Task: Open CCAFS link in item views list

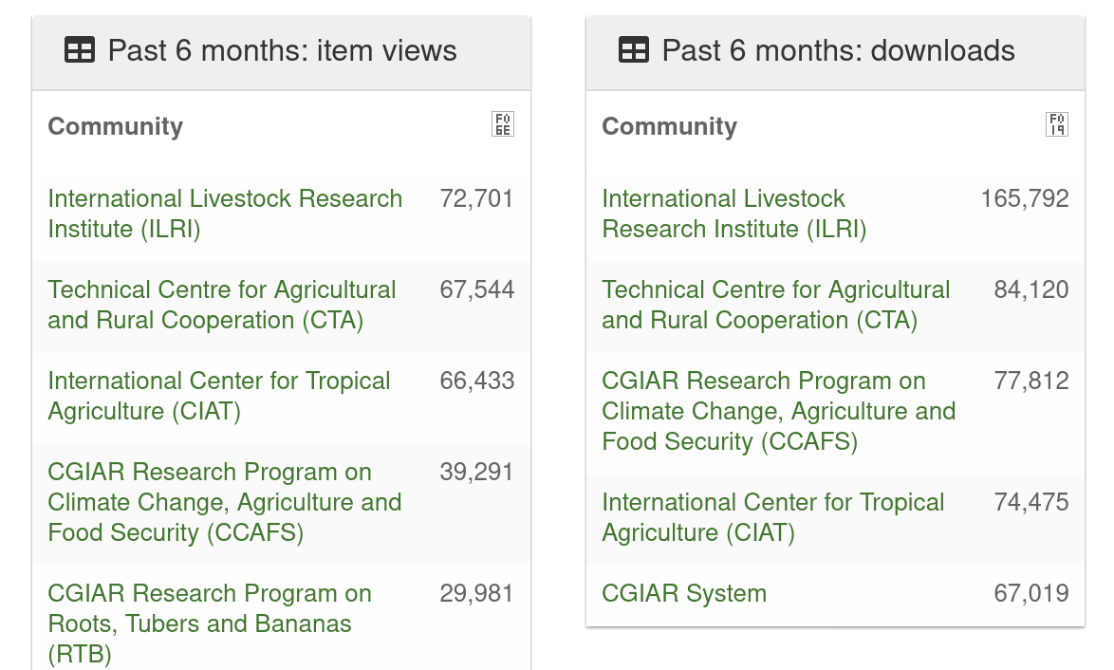Action: tap(225, 502)
